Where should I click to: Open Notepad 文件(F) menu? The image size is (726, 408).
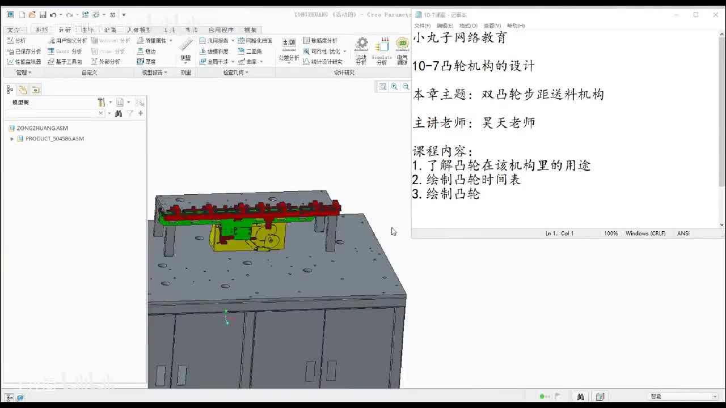click(423, 25)
